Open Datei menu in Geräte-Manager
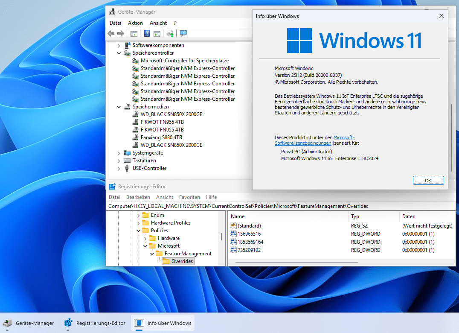This screenshot has height=333, width=459. point(115,23)
